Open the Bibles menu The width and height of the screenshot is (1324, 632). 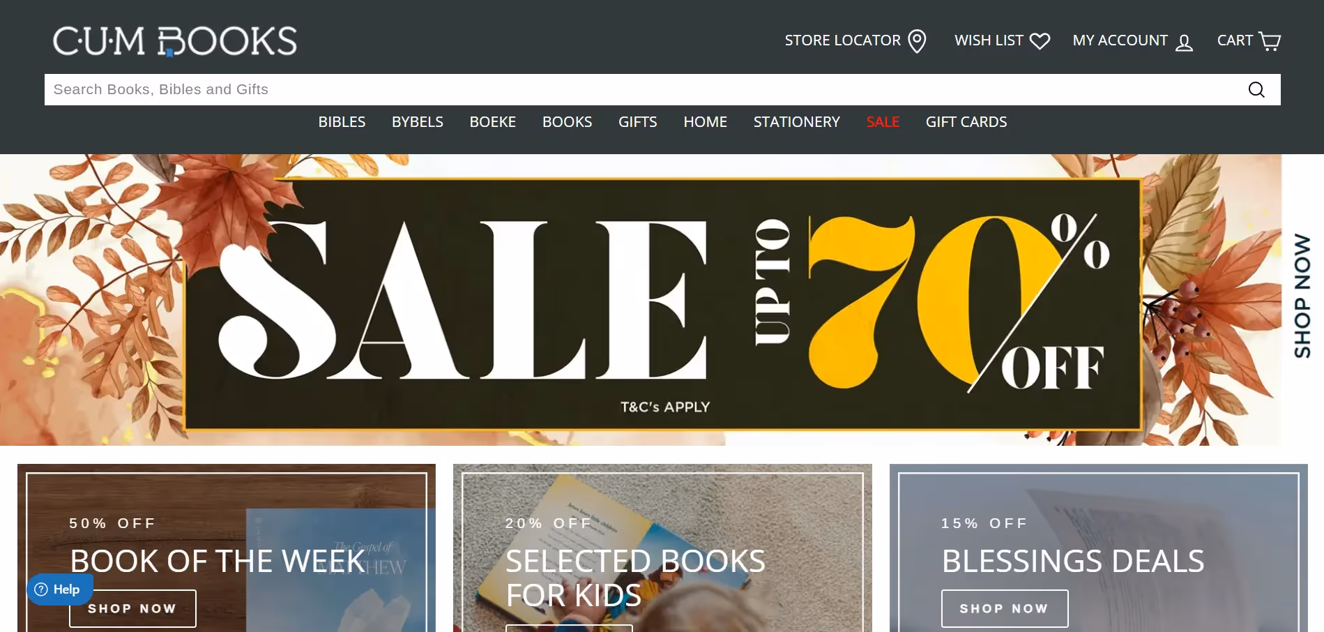342,122
